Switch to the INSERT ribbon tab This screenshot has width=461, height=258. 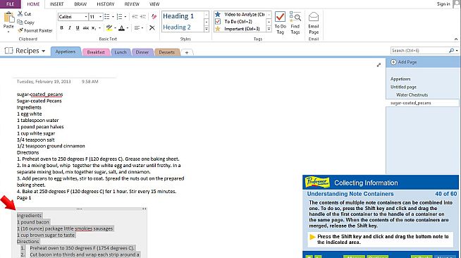tap(56, 4)
